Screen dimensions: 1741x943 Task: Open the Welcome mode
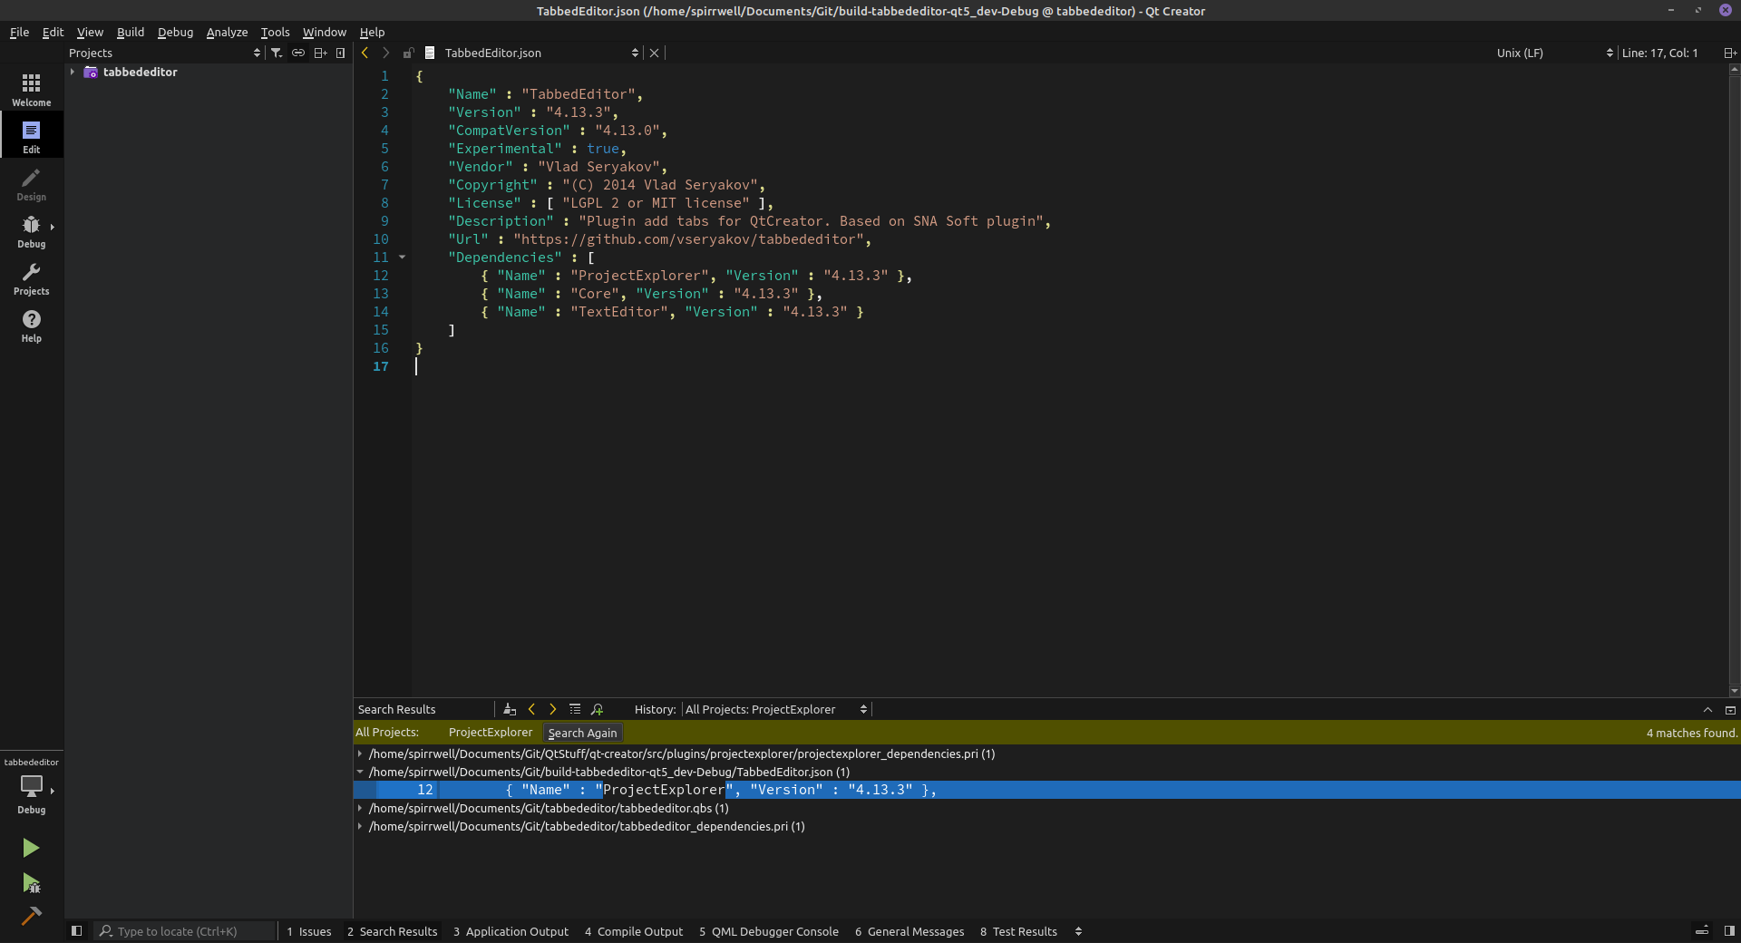[31, 90]
